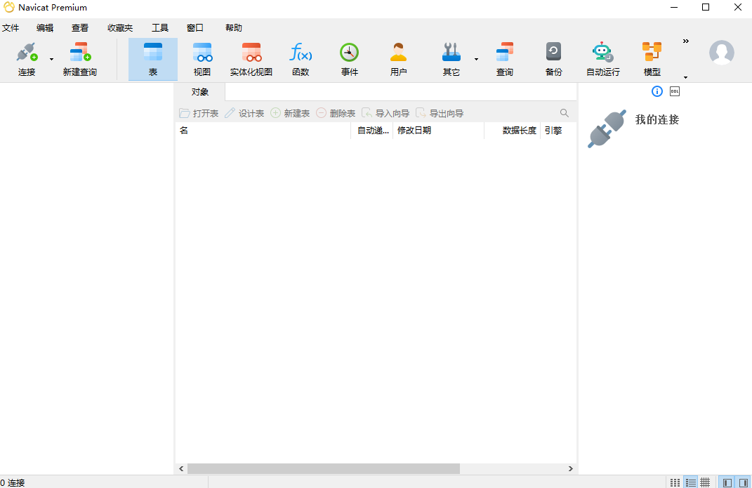Open New Query from toolbar

click(80, 53)
